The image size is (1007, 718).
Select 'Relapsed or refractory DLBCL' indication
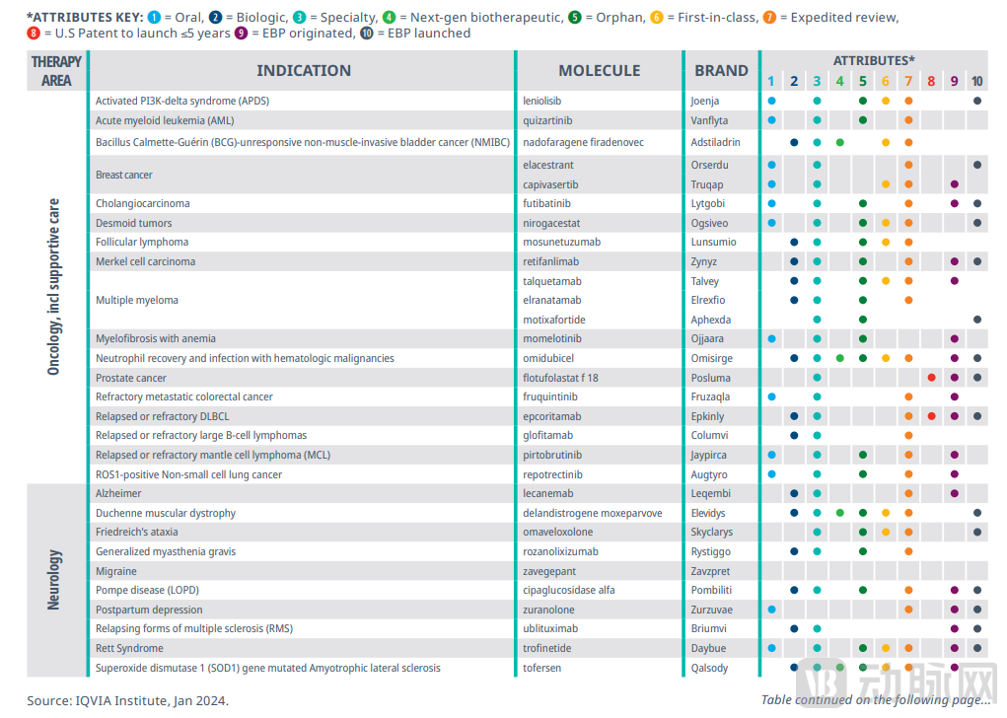(x=163, y=416)
